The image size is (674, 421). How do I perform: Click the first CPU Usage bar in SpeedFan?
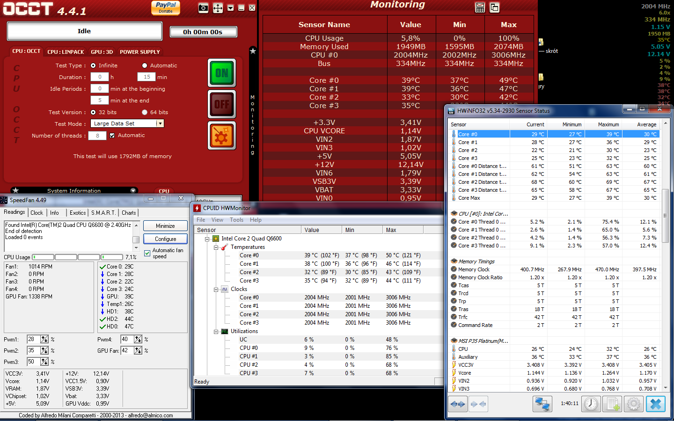pyautogui.click(x=43, y=257)
